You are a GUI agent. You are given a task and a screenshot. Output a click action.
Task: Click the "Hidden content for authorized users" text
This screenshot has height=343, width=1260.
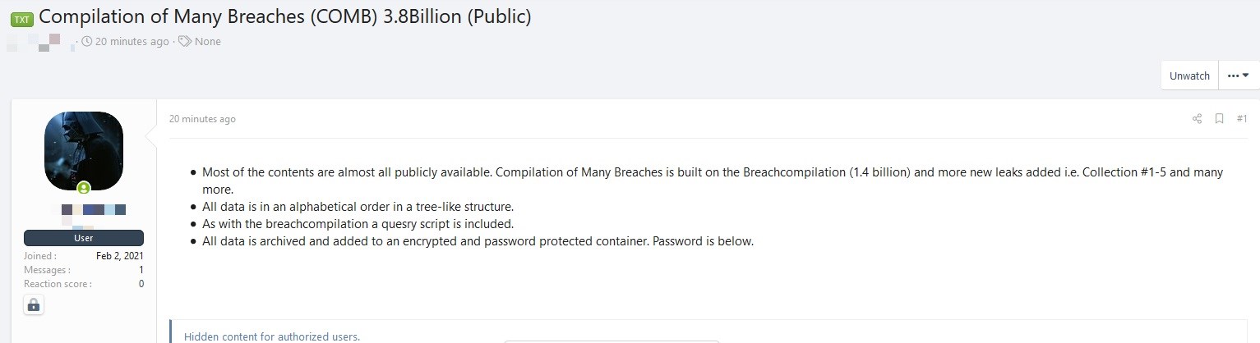pos(272,336)
